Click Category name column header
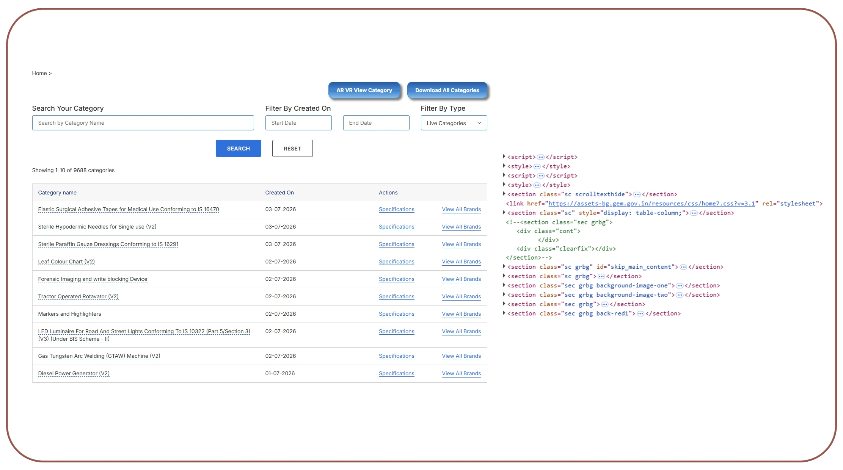Viewport: 843px width, 470px height. pyautogui.click(x=57, y=193)
